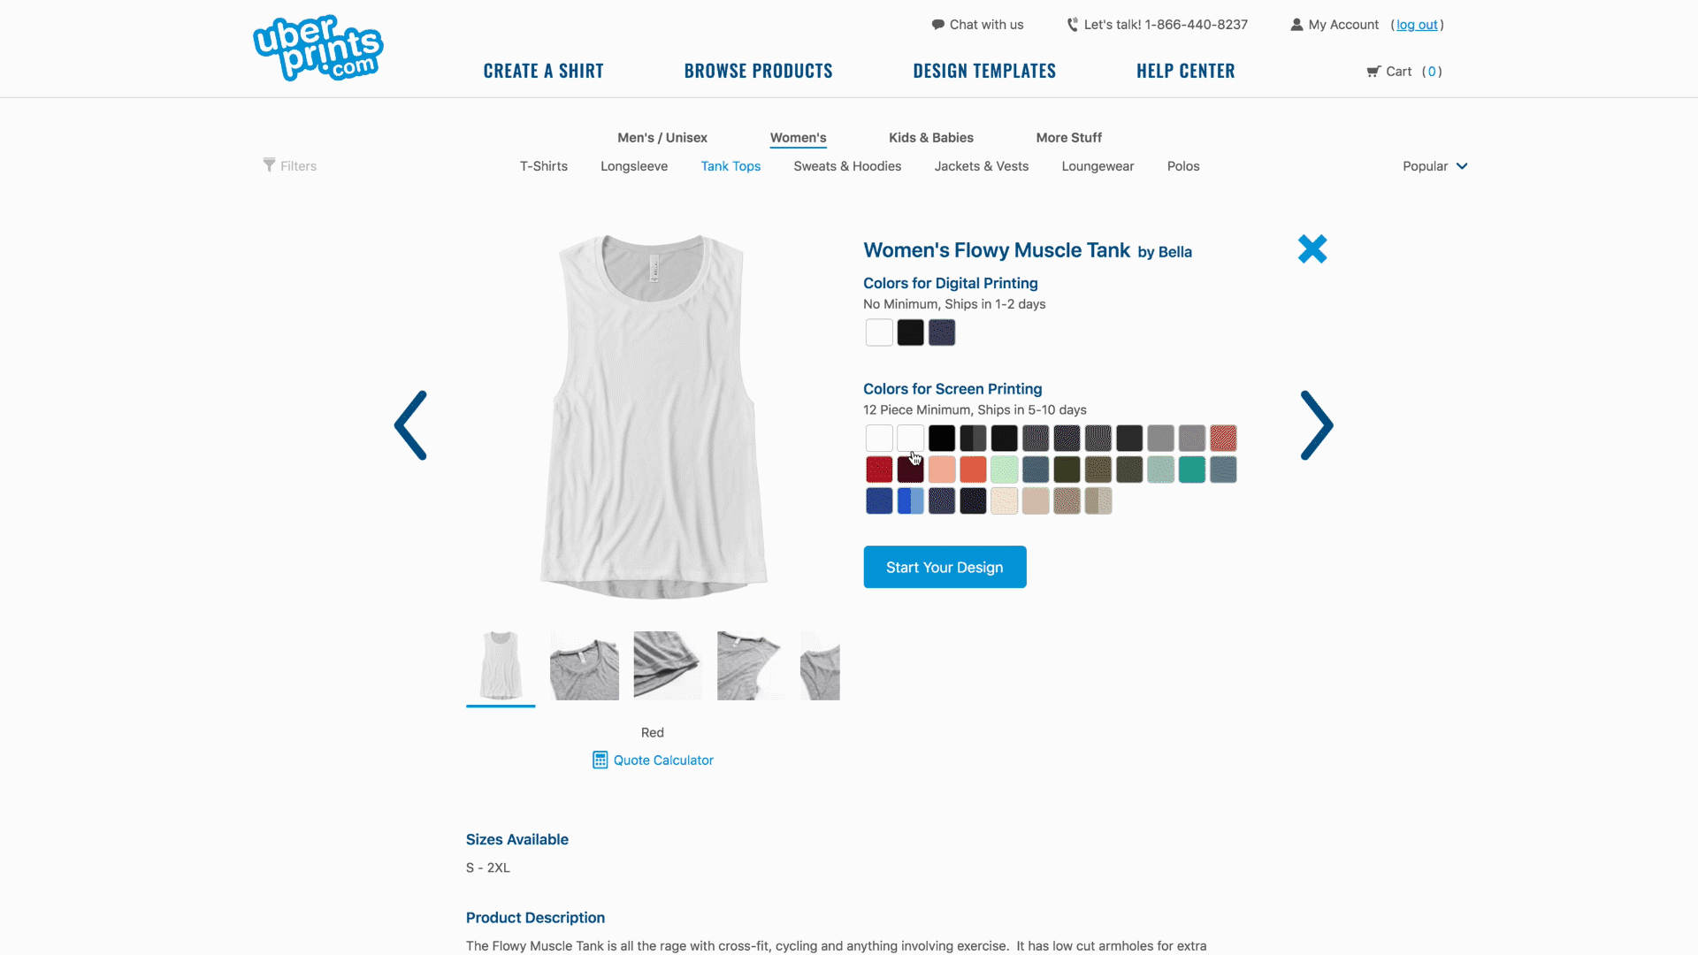Choose the teal screen printing swatch
1698x955 pixels.
1191,470
